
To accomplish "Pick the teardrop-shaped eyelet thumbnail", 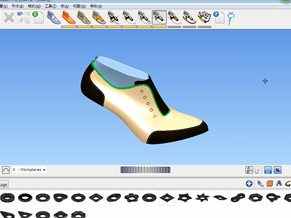I will tap(61, 198).
